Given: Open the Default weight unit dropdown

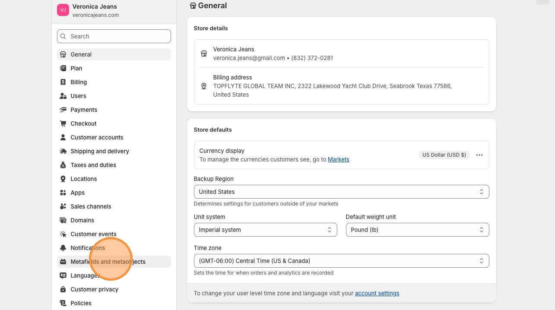Looking at the screenshot, I should pos(417,230).
